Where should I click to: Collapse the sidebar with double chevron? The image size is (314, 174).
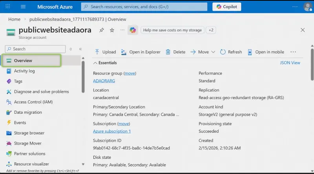point(80,49)
